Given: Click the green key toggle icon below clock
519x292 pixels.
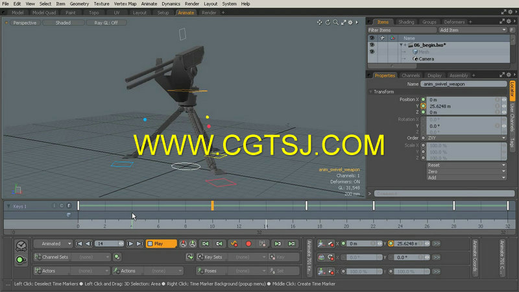Looking at the screenshot, I should click(x=21, y=260).
